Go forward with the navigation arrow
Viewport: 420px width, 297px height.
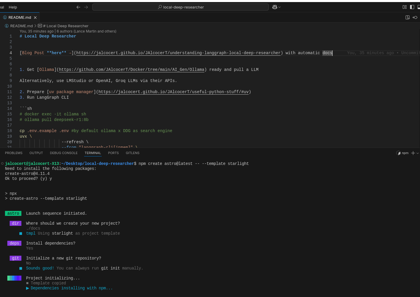pos(86,7)
